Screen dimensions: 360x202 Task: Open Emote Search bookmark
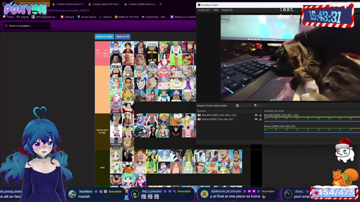tap(87, 17)
